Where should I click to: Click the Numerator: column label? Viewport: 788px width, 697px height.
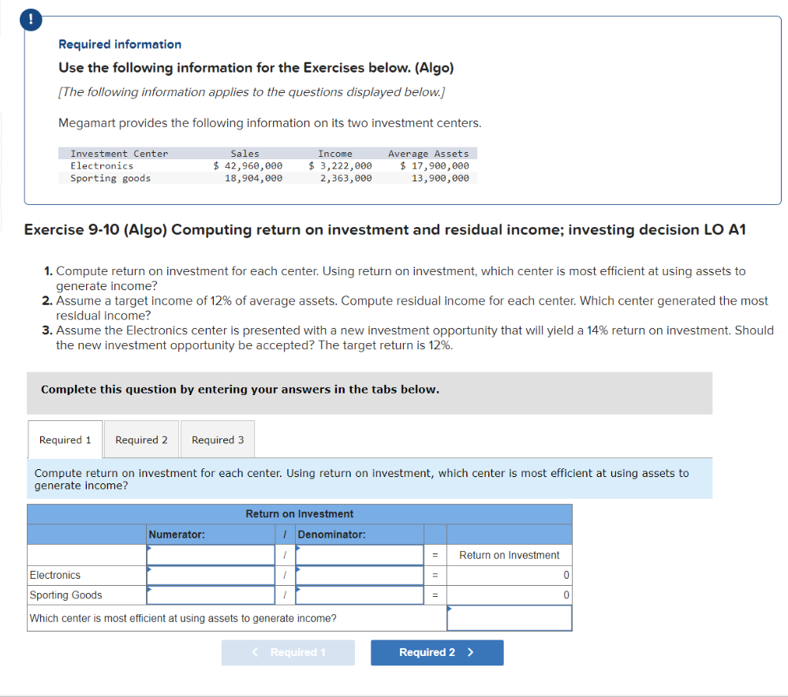click(177, 535)
